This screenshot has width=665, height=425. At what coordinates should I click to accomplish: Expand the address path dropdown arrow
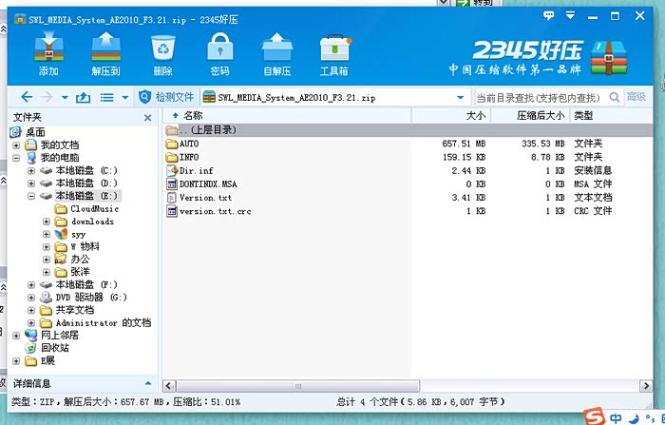coord(460,97)
